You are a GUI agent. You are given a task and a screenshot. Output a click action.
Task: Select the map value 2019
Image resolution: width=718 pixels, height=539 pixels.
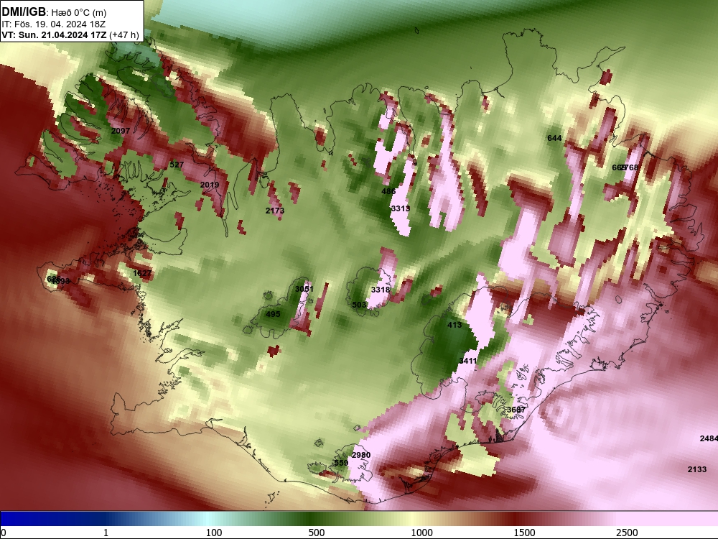[209, 185]
